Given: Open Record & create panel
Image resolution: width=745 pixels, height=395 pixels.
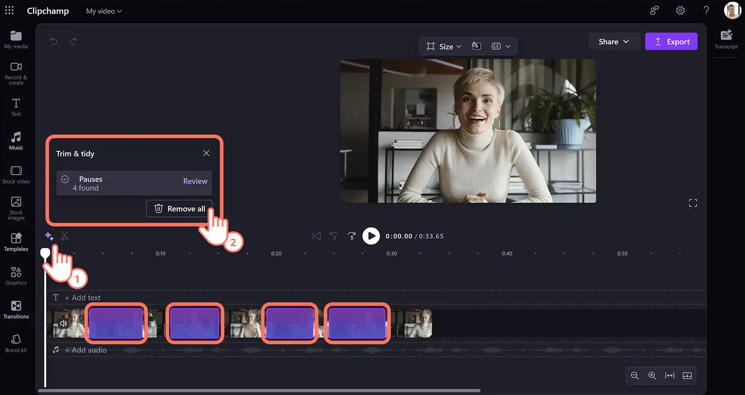Looking at the screenshot, I should pos(16,74).
